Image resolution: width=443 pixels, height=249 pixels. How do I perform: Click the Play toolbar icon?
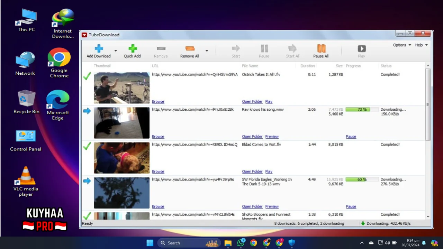362,49
